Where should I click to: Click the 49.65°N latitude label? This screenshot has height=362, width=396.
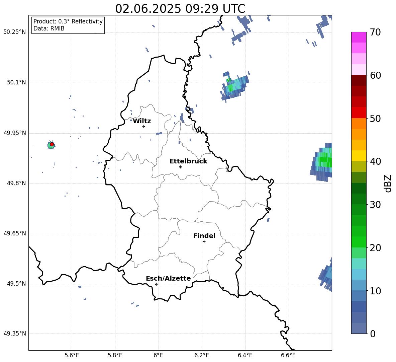click(15, 233)
